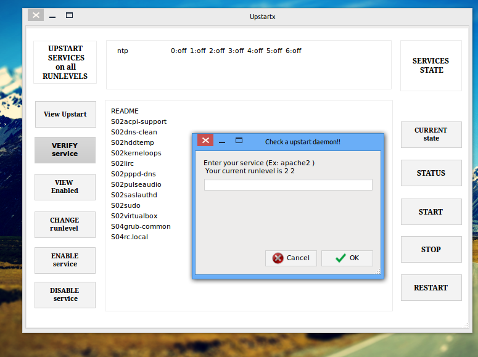This screenshot has width=478, height=357.
Task: Close the Upstartx main window
Action: [36, 15]
